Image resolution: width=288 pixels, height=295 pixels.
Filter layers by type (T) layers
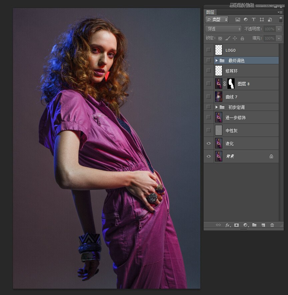[x=254, y=20]
